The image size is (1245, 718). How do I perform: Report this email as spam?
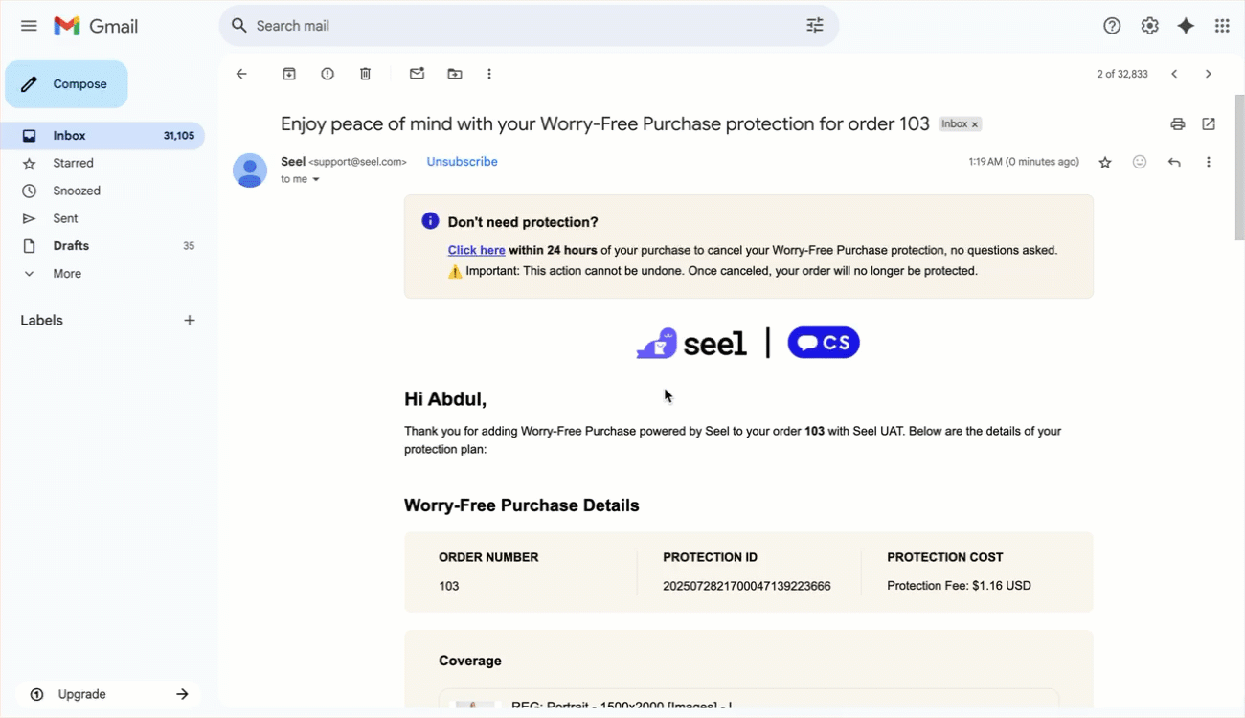click(328, 74)
